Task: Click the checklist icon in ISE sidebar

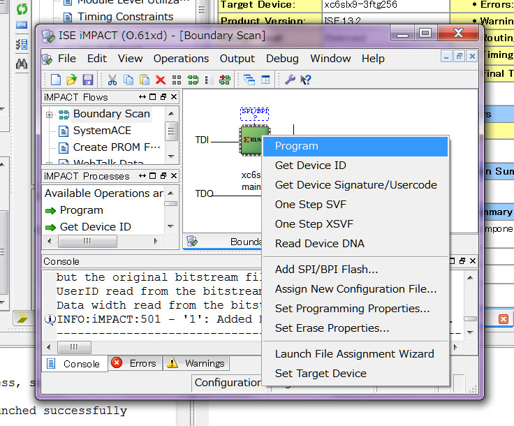Action: pyautogui.click(x=22, y=44)
